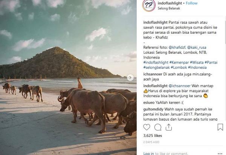Click the Log in link to comment

(x=148, y=153)
